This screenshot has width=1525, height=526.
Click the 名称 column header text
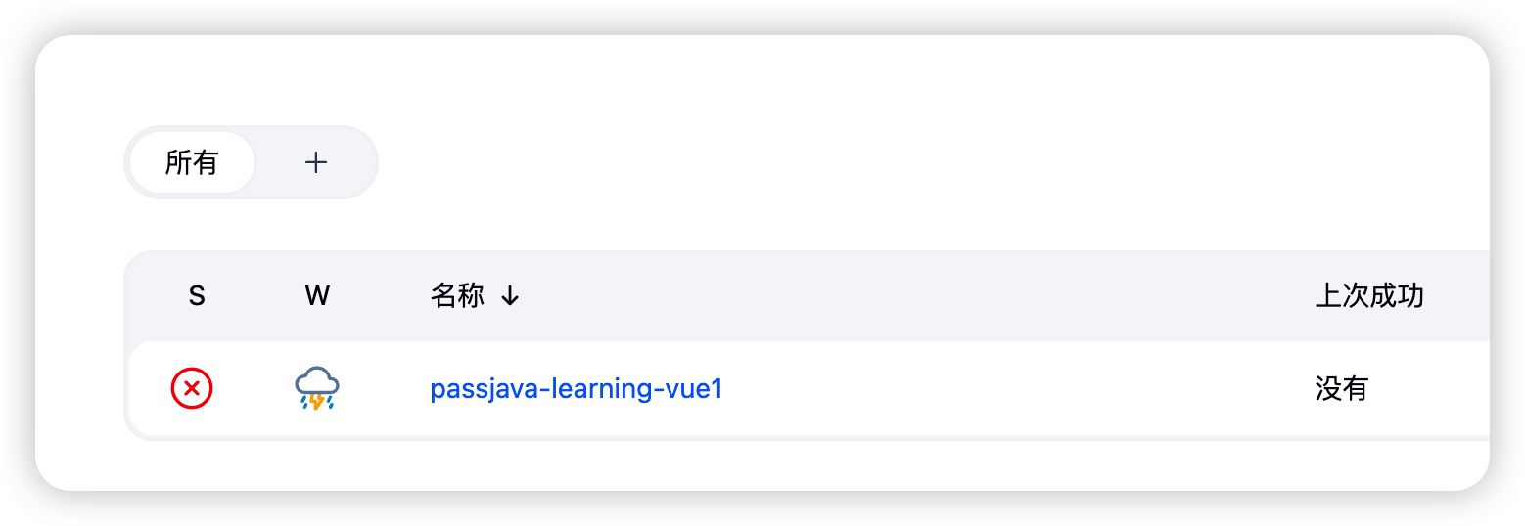[457, 296]
